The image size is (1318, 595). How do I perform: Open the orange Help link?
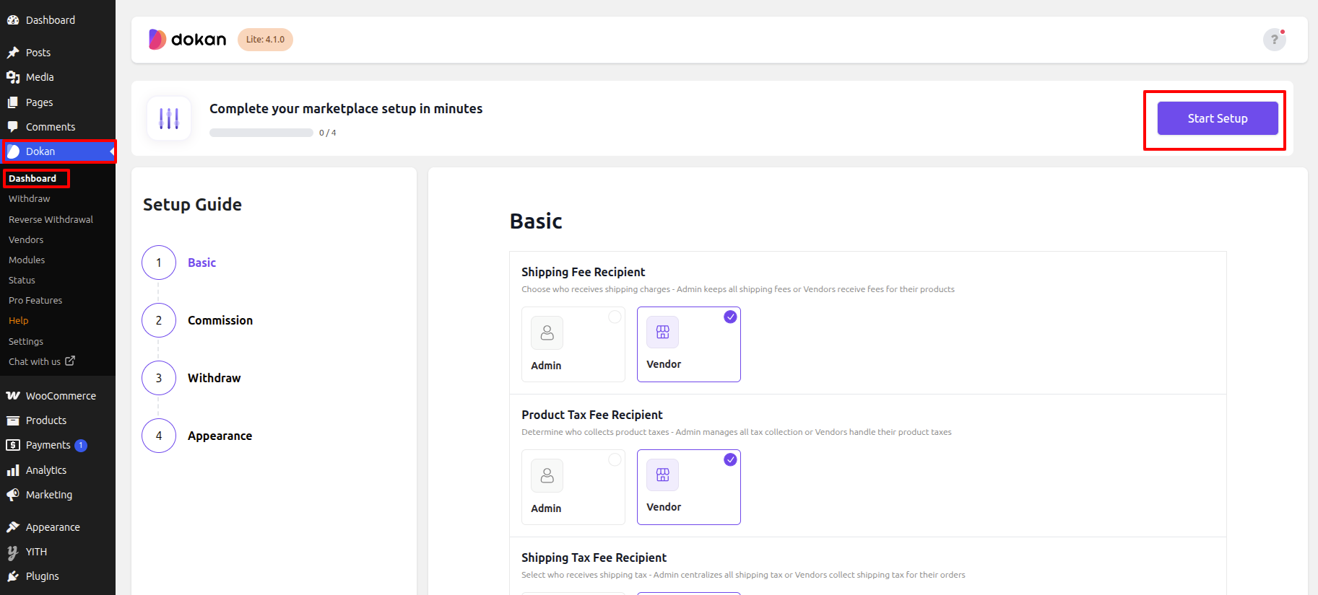point(19,321)
